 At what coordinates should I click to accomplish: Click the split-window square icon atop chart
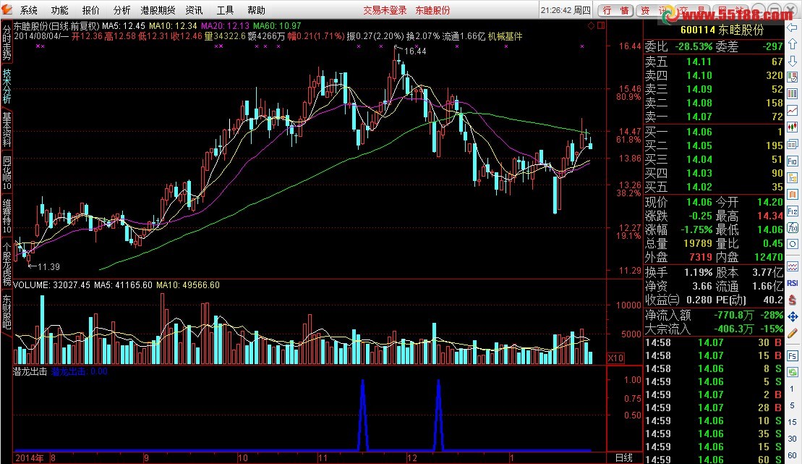600,25
